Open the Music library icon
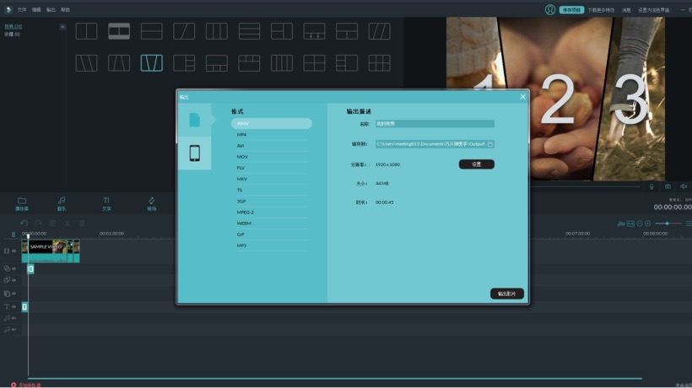Screen dimensions: 692x388 (x=62, y=203)
